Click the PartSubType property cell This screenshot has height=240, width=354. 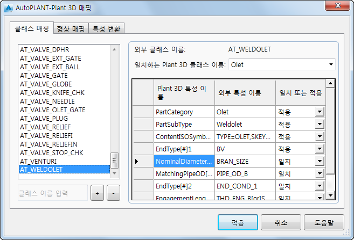click(184, 124)
